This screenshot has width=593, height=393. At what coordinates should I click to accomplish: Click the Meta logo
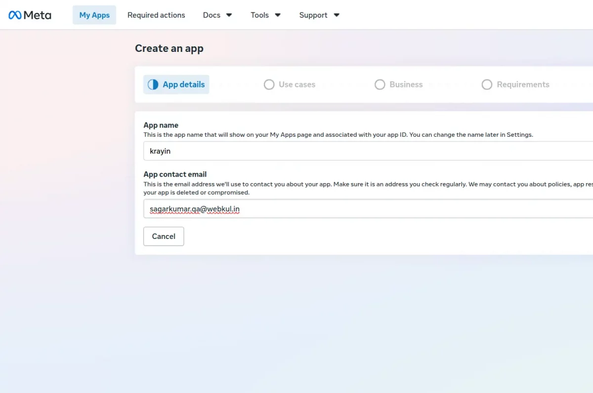click(30, 15)
